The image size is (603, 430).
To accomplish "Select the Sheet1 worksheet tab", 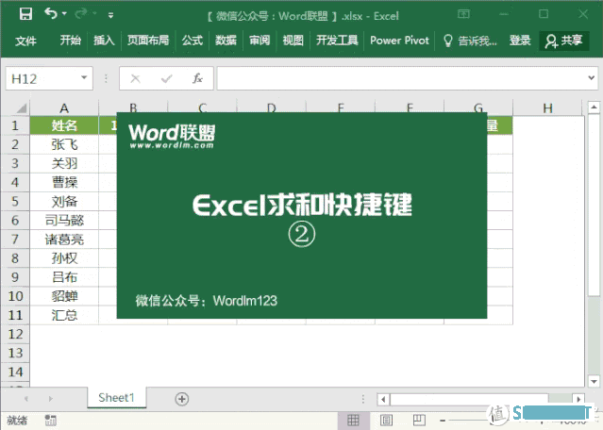I will [116, 397].
